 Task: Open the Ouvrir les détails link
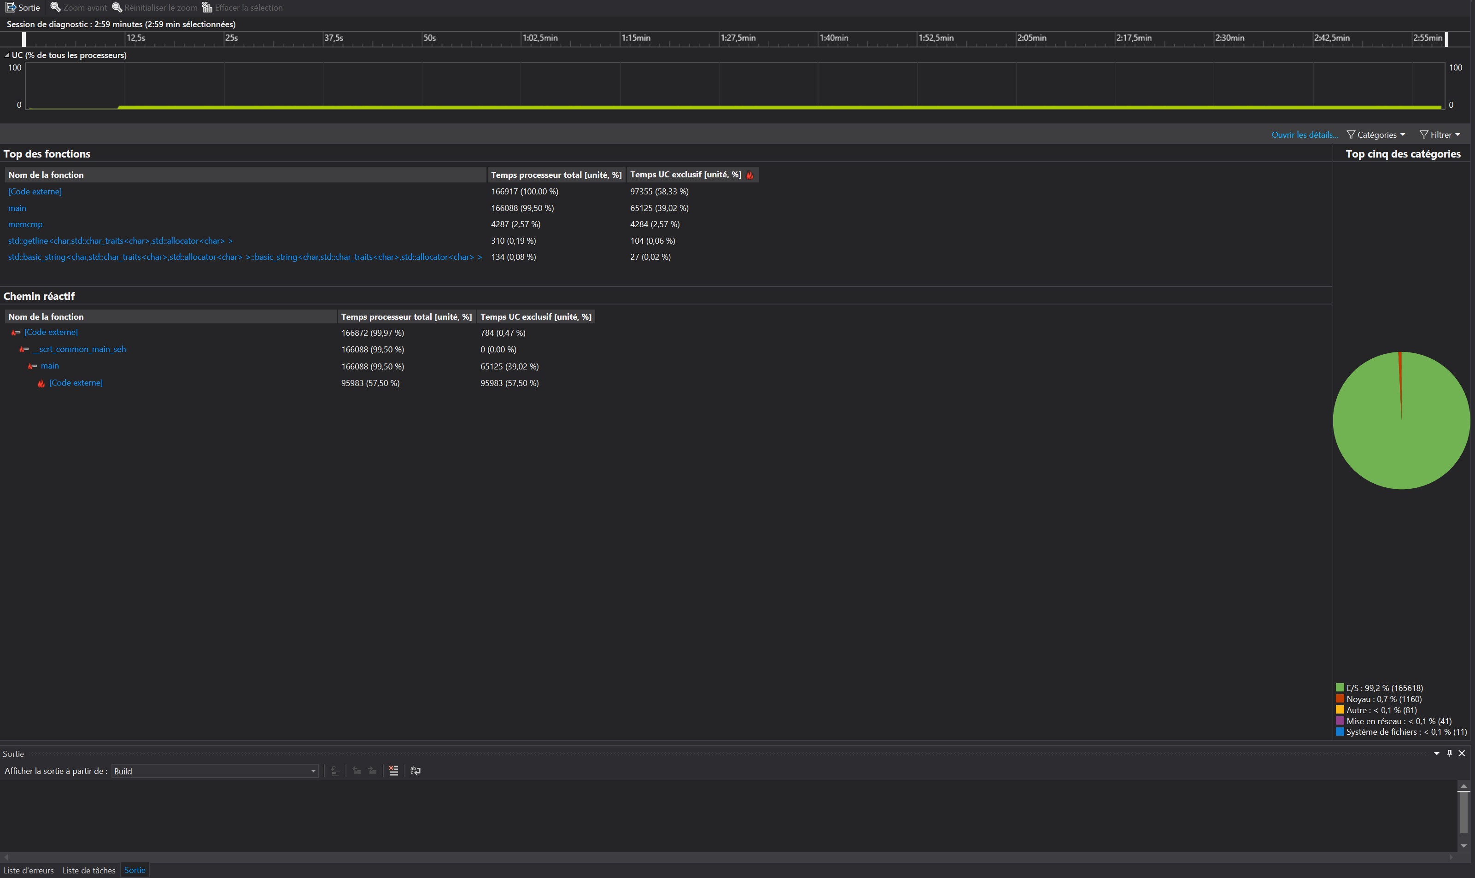[x=1304, y=135]
